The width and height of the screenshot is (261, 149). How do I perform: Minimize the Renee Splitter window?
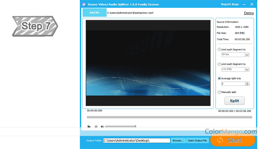pos(244,4)
